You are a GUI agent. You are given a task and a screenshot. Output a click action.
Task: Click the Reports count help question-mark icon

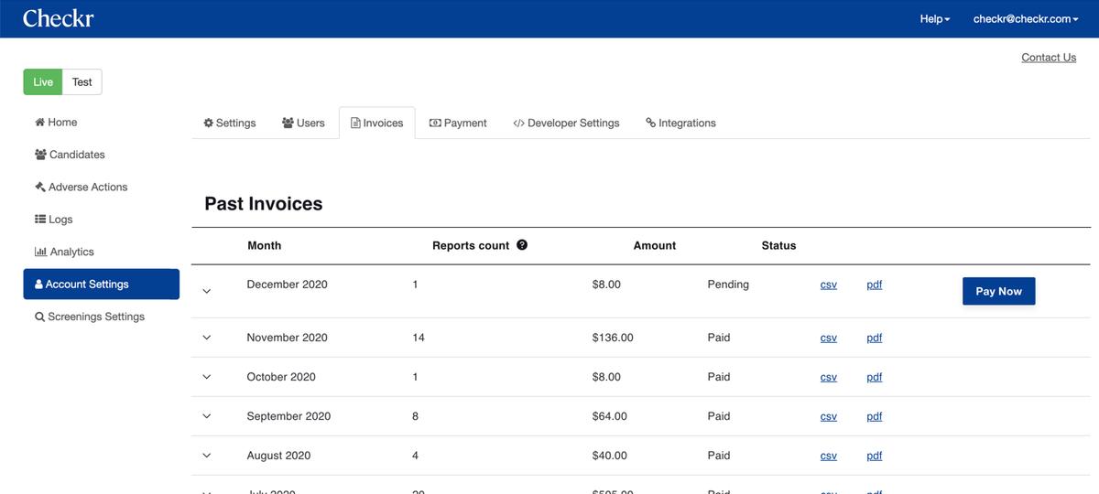pyautogui.click(x=522, y=245)
